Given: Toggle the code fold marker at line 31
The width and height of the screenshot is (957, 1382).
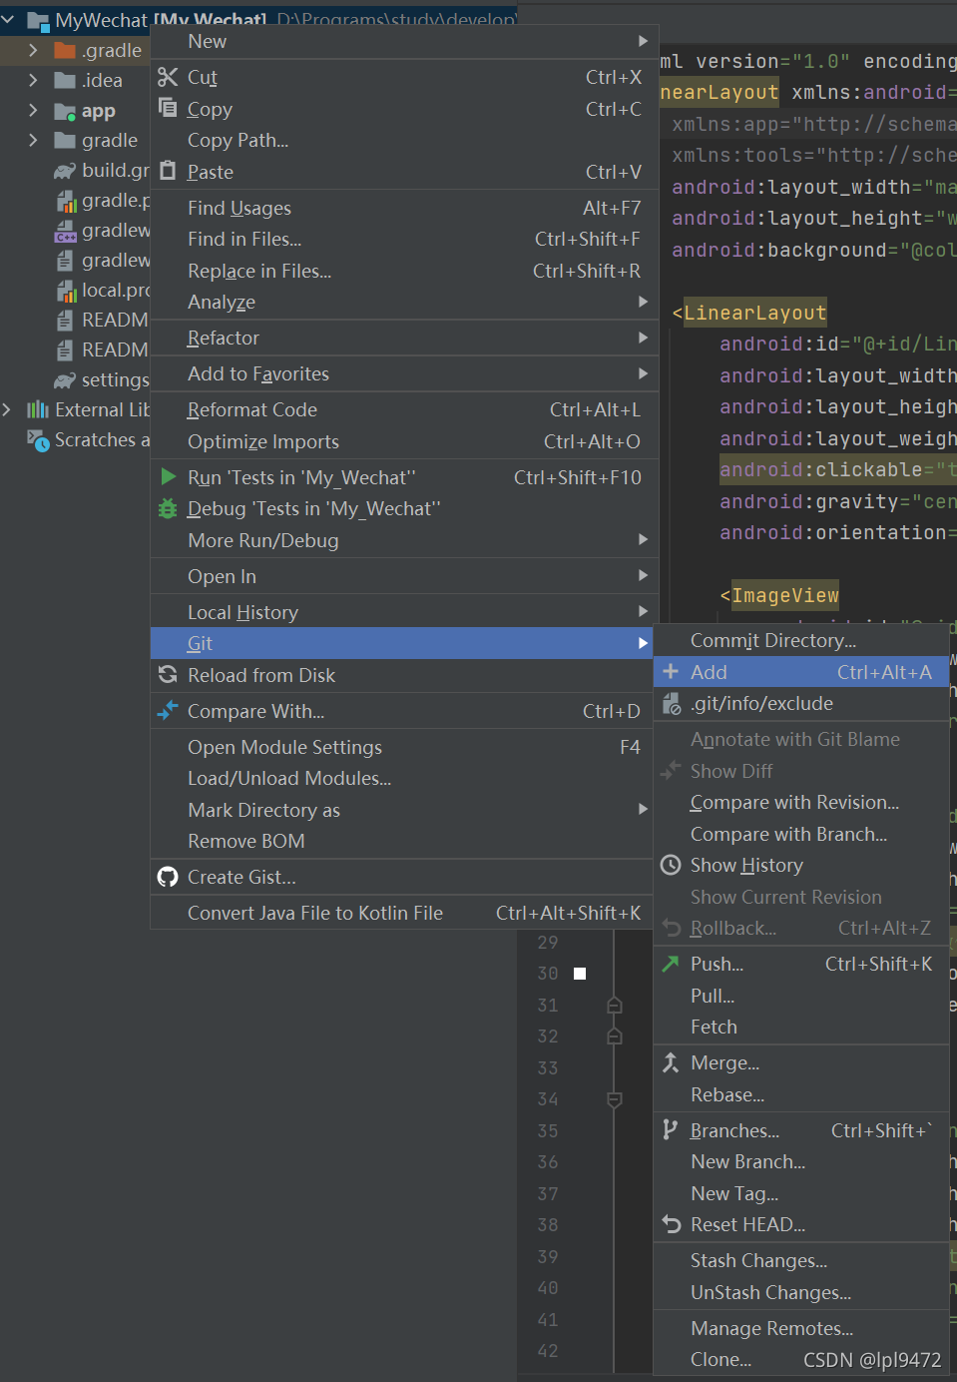Looking at the screenshot, I should tap(615, 1006).
